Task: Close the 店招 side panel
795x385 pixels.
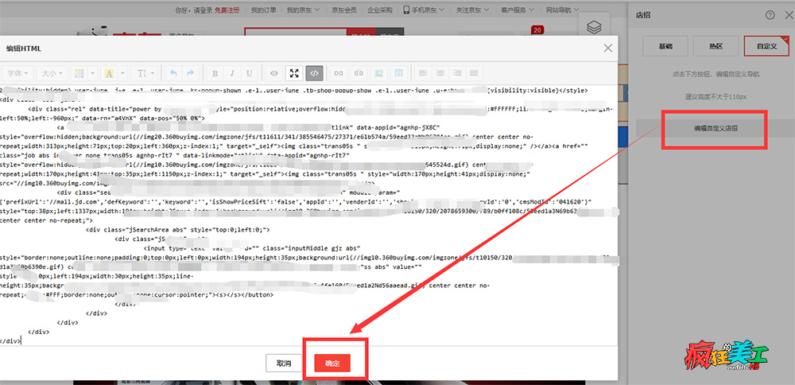Action: click(787, 15)
